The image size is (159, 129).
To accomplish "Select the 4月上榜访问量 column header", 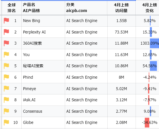I will [x=121, y=8].
